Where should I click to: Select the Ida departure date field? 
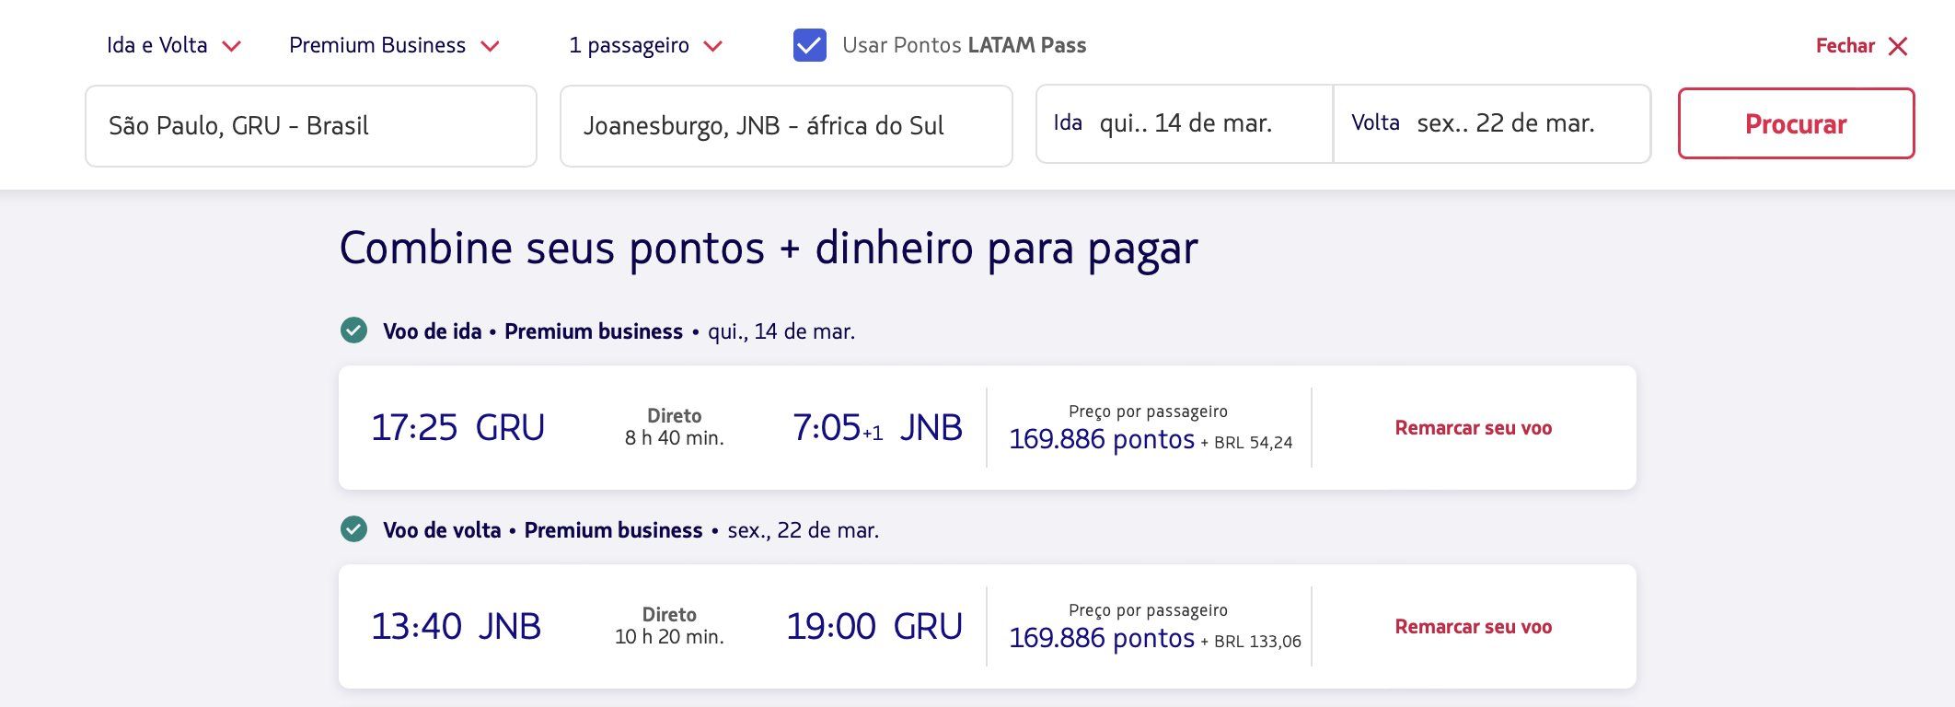point(1184,124)
